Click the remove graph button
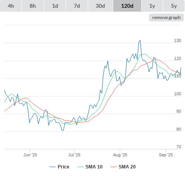This screenshot has height=177, width=185. [166, 18]
